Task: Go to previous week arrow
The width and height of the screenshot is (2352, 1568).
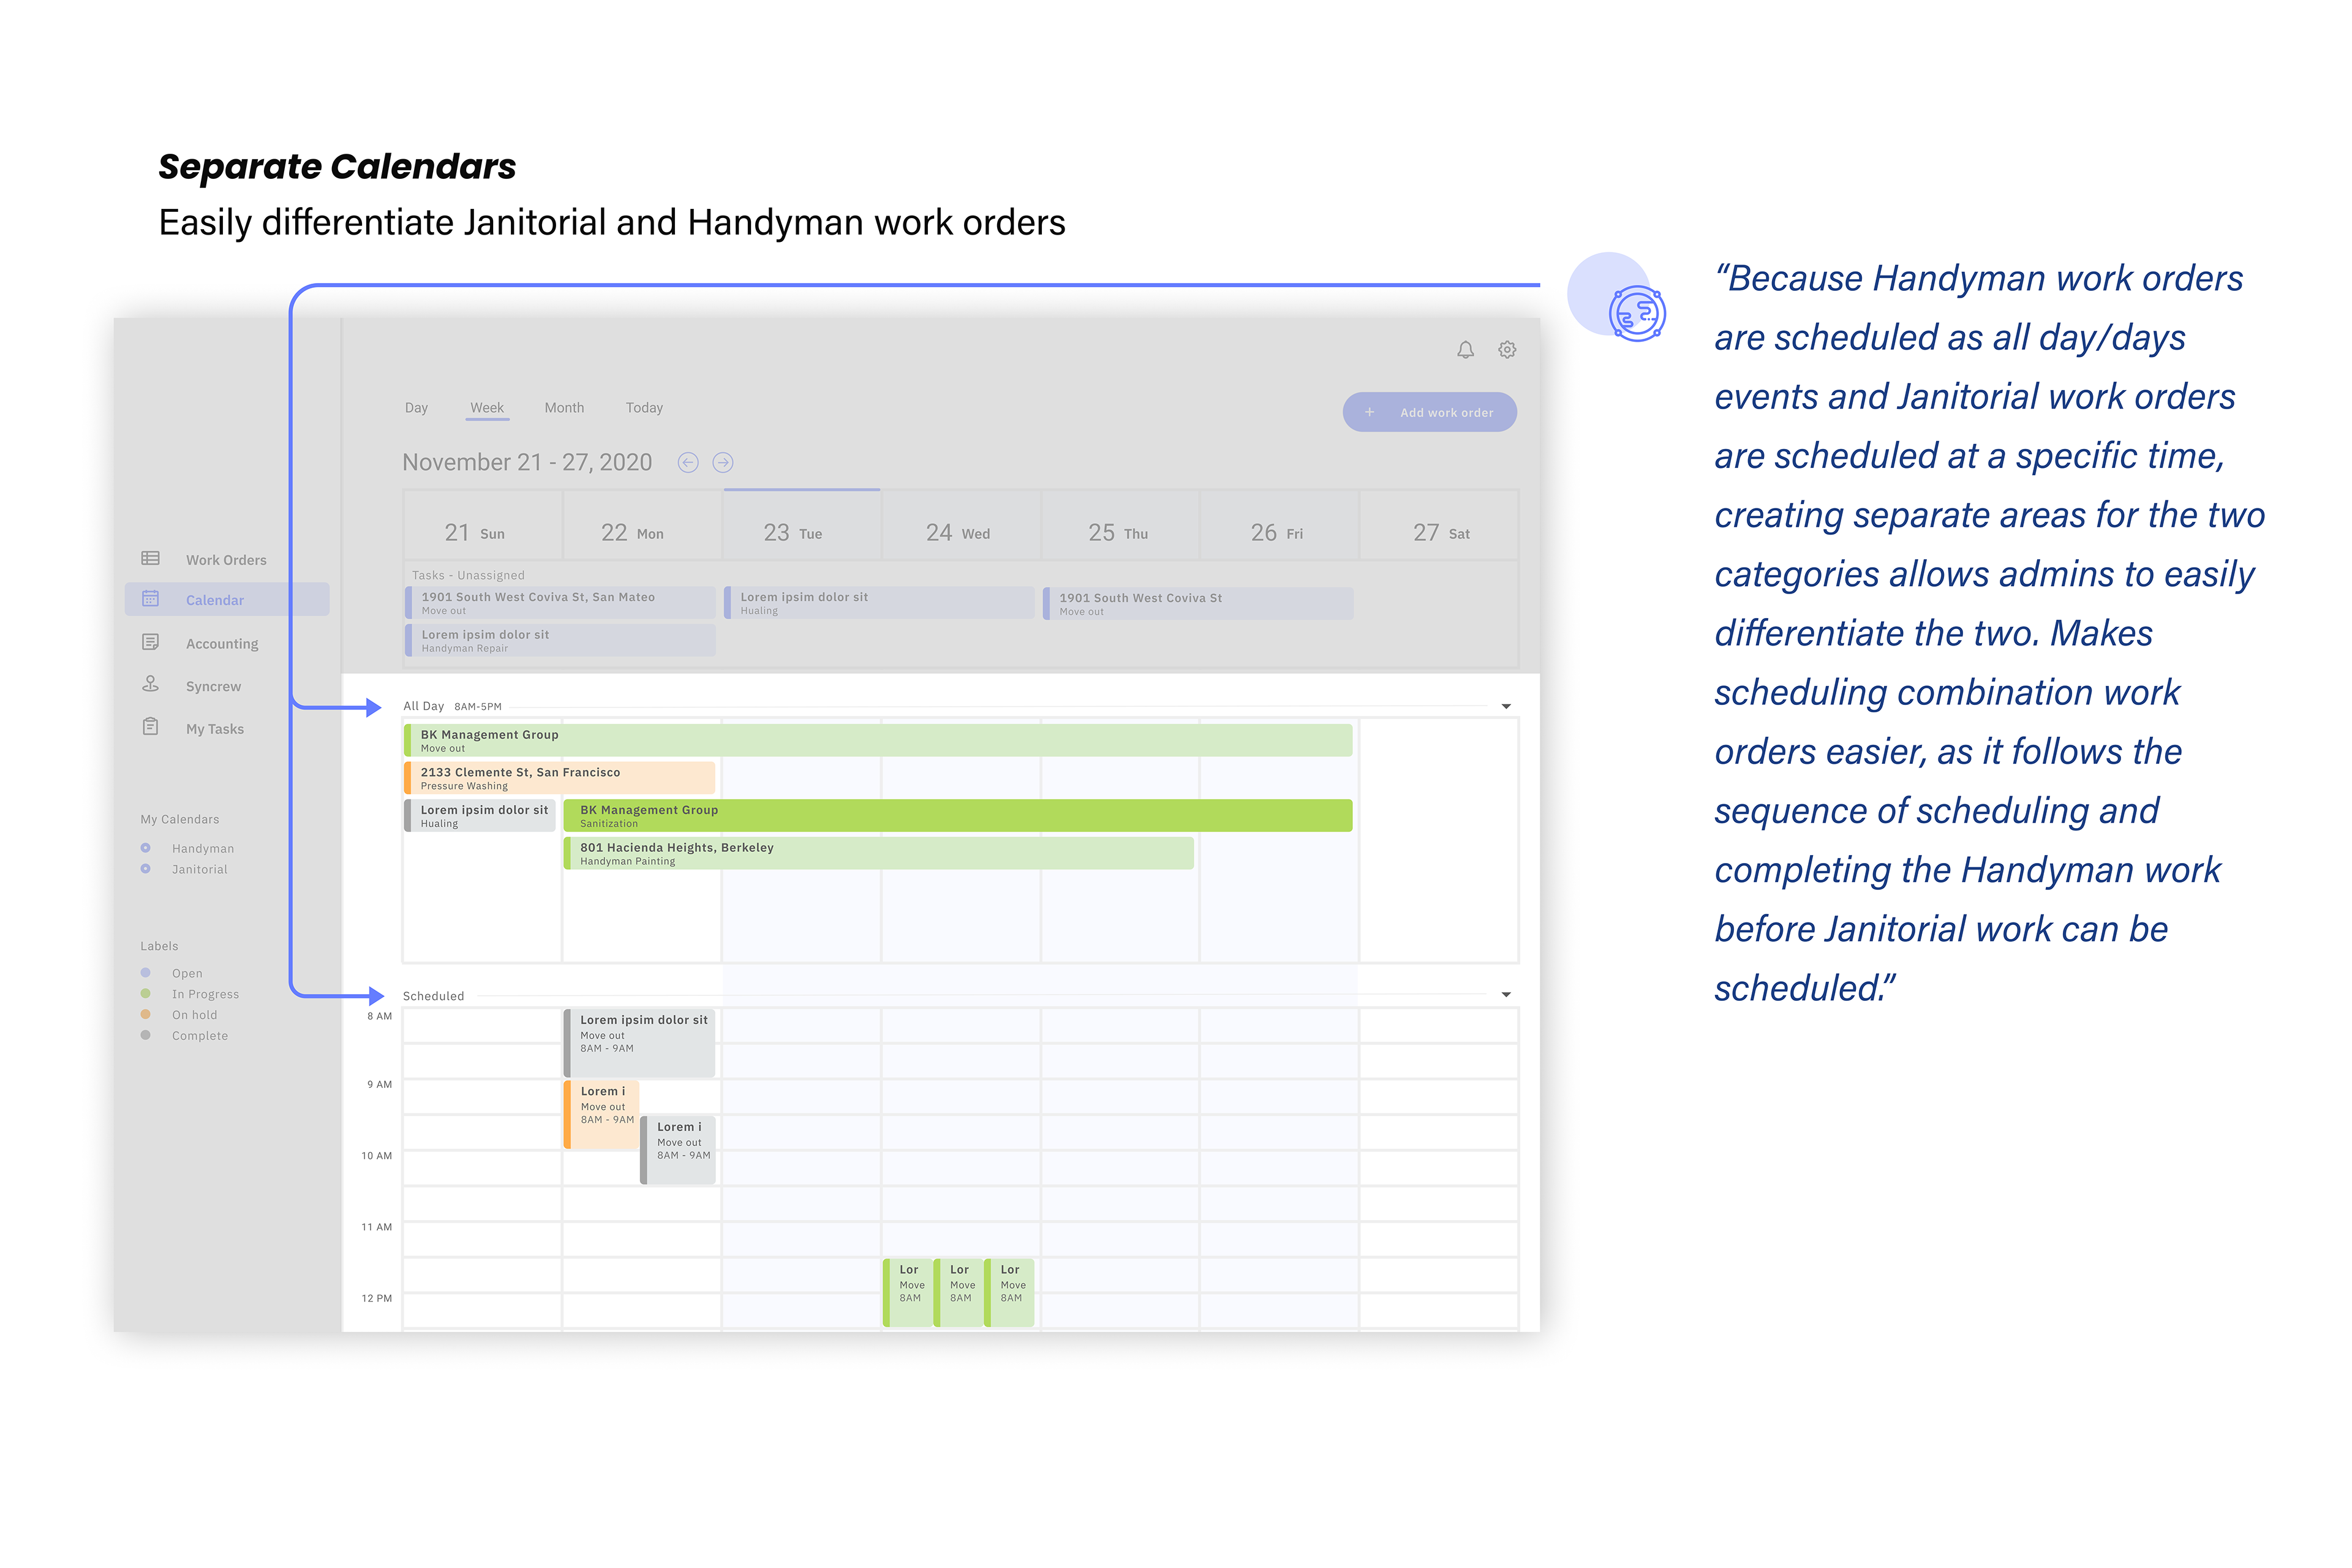Action: (688, 462)
